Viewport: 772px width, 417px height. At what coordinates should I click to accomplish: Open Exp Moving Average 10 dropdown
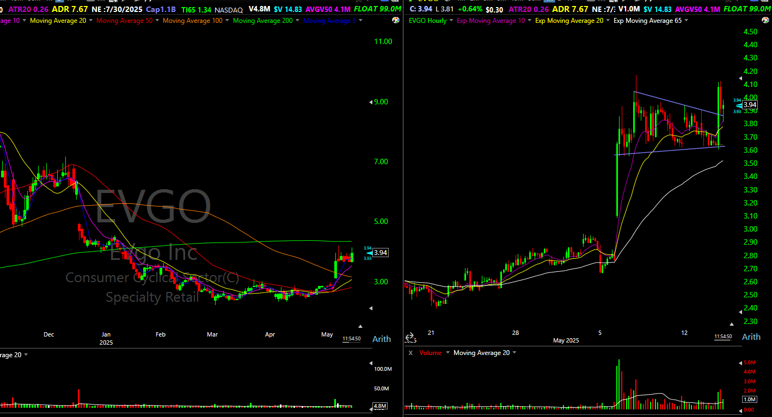(530, 21)
